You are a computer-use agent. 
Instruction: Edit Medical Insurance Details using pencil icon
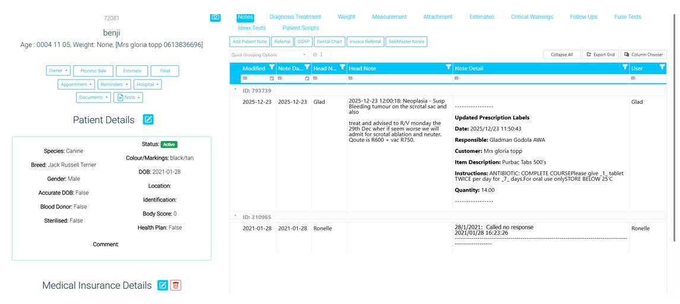(x=163, y=285)
